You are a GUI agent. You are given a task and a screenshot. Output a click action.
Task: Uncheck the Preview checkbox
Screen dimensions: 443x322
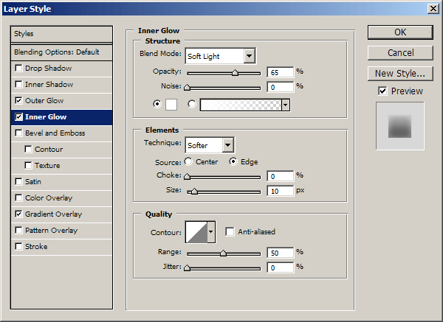[382, 91]
